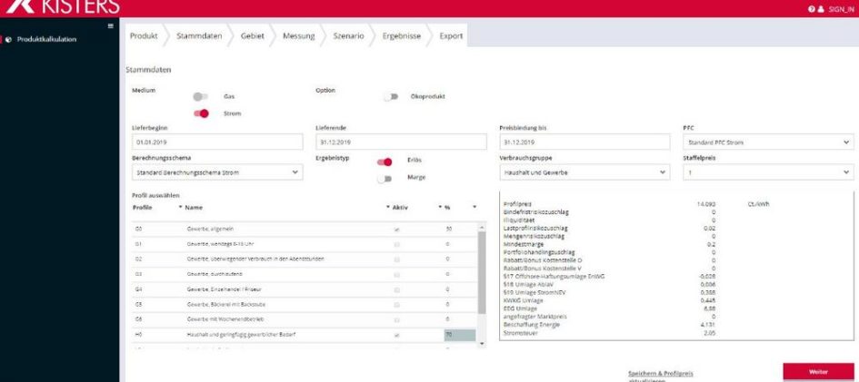Click the Kisters logo

62,6
